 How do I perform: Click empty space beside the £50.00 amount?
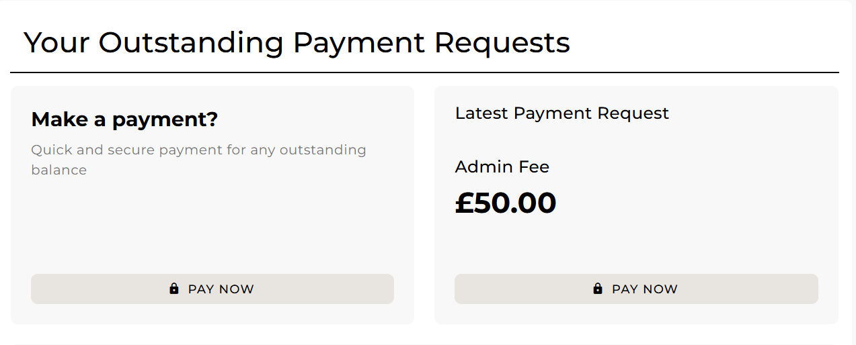pyautogui.click(x=686, y=203)
